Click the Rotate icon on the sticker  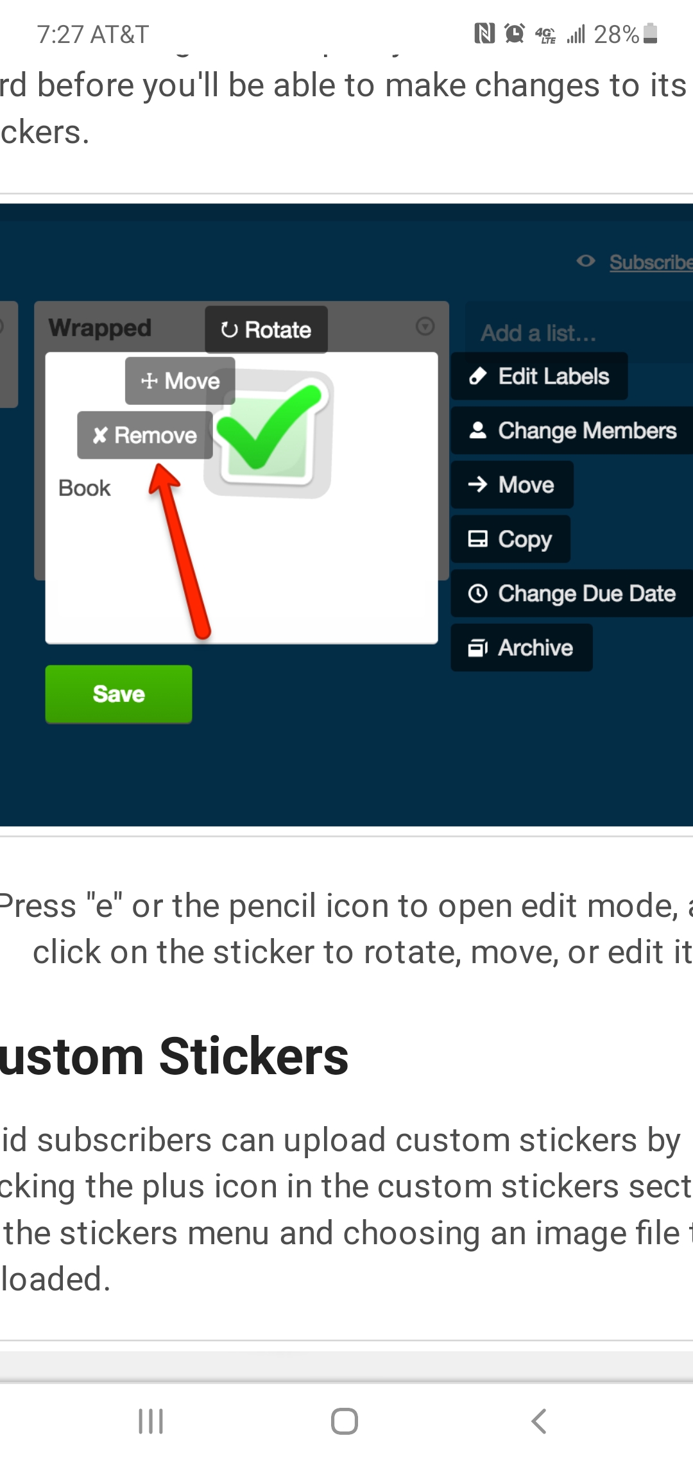click(229, 329)
